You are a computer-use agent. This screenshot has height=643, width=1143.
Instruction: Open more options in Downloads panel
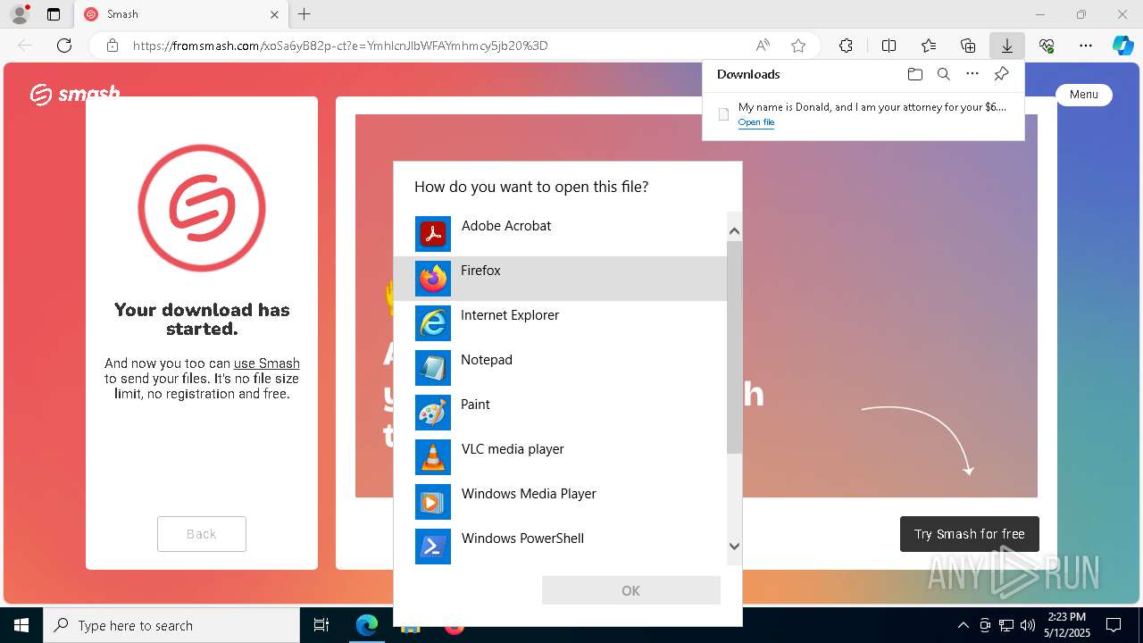point(972,74)
